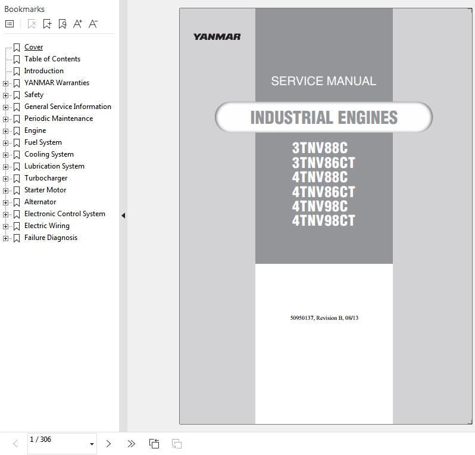This screenshot has height=455, width=475.
Task: Open the Table of Contents bookmark
Action: point(52,59)
